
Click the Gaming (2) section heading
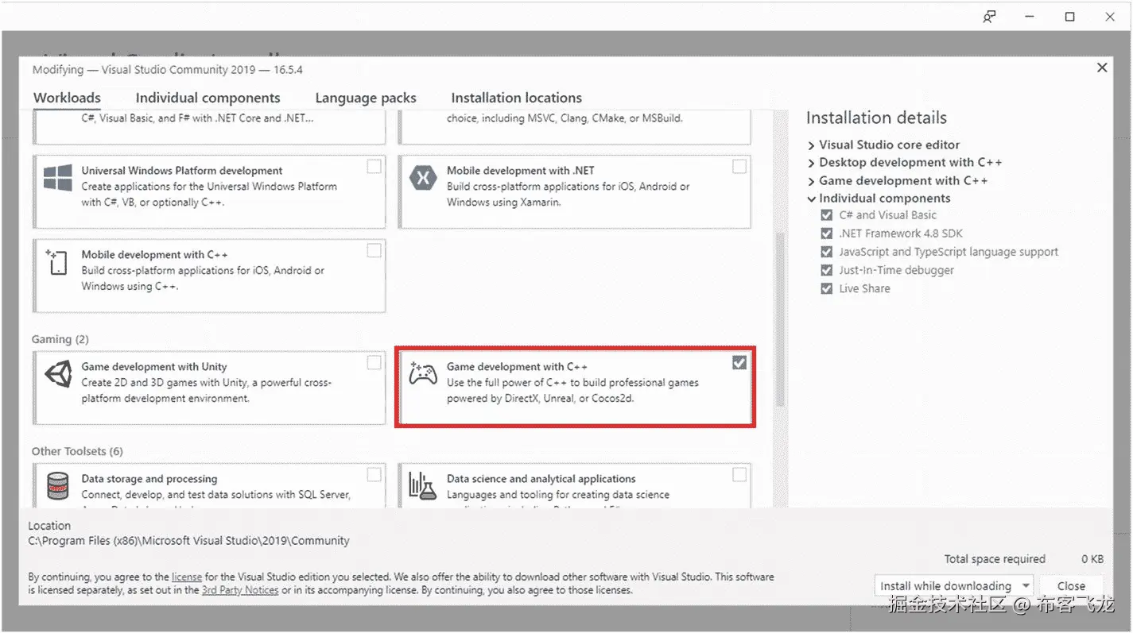click(60, 339)
